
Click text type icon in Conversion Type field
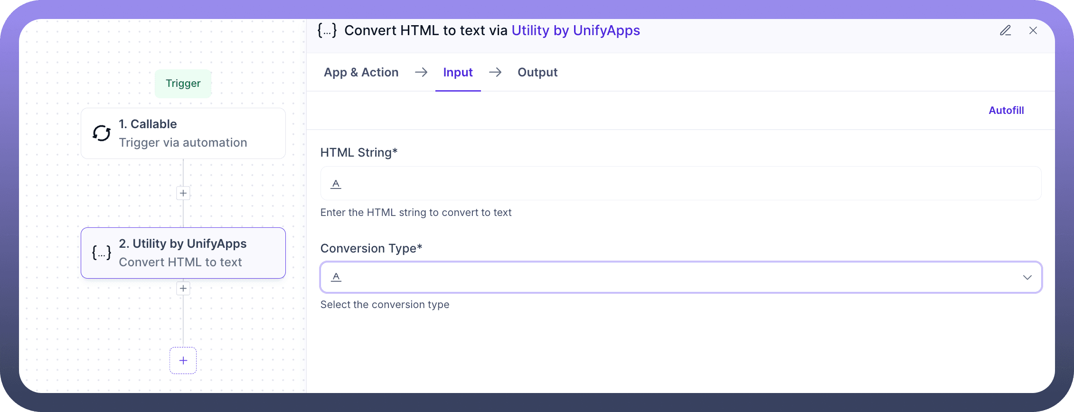coord(336,277)
